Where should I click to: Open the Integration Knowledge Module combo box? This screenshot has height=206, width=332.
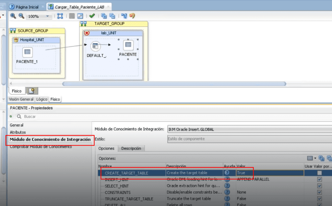click(x=249, y=129)
